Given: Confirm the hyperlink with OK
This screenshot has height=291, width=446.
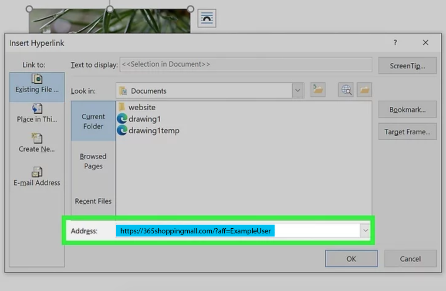Looking at the screenshot, I should [351, 259].
